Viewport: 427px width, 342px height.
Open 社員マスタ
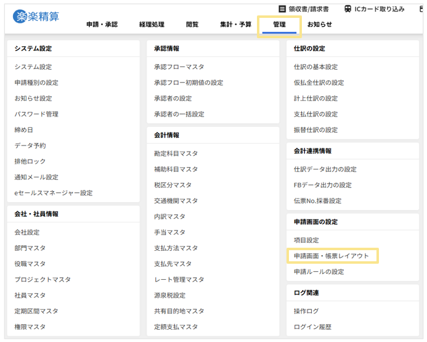pyautogui.click(x=30, y=295)
